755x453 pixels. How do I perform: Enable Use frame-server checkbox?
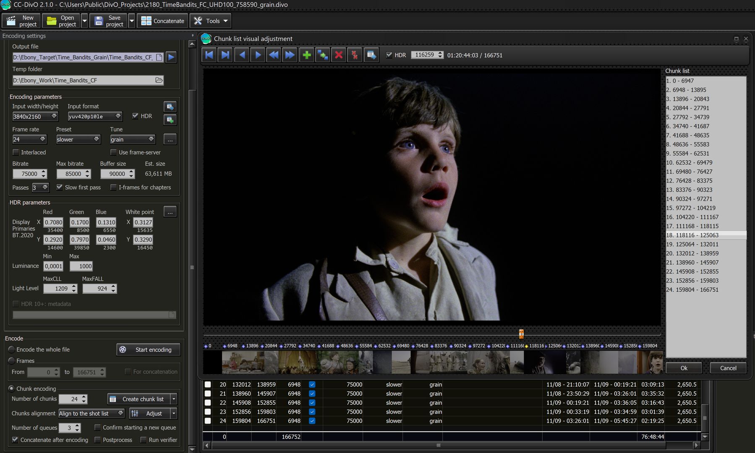coord(113,152)
